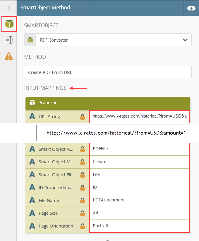
Task: Select the URL String property label
Action: click(x=49, y=117)
